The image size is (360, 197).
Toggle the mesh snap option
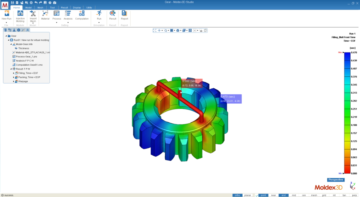coord(314,195)
